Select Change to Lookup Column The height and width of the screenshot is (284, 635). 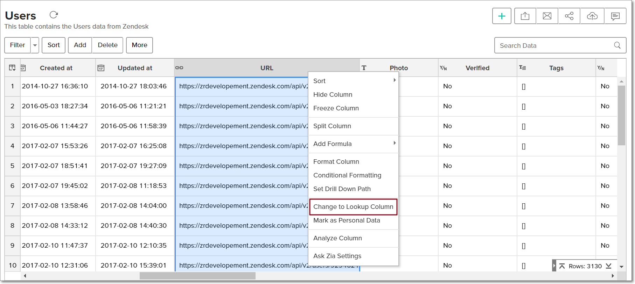click(x=353, y=207)
